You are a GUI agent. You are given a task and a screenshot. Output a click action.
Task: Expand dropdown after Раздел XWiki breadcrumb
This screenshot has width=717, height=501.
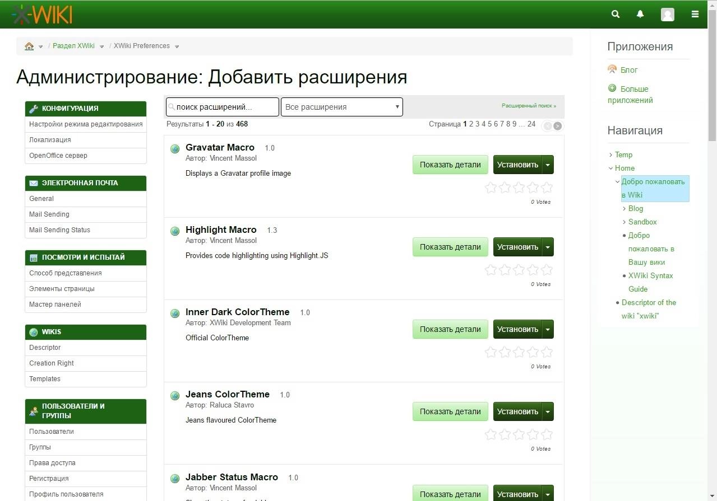coord(102,46)
